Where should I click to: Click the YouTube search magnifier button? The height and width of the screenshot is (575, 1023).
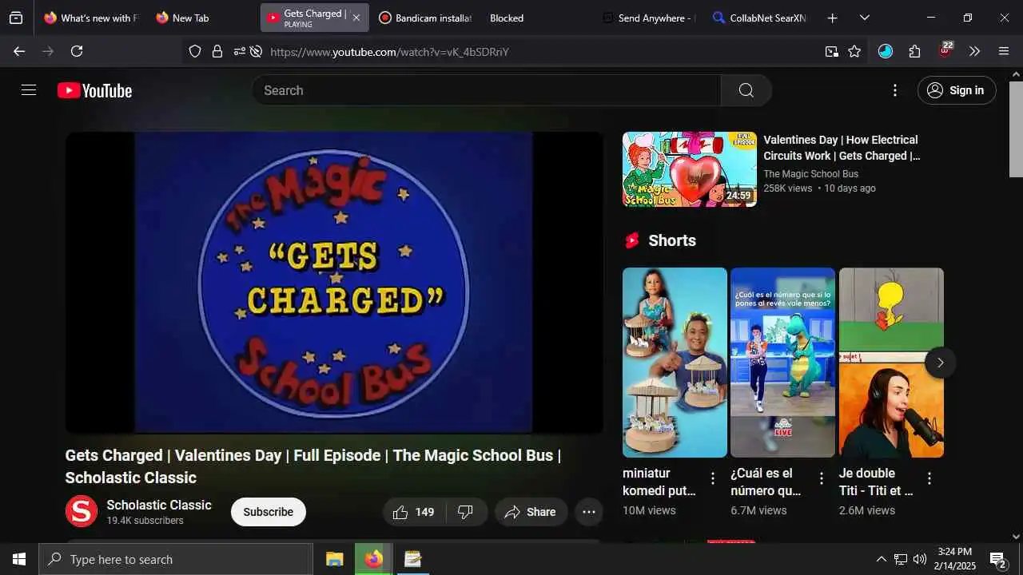tap(746, 90)
